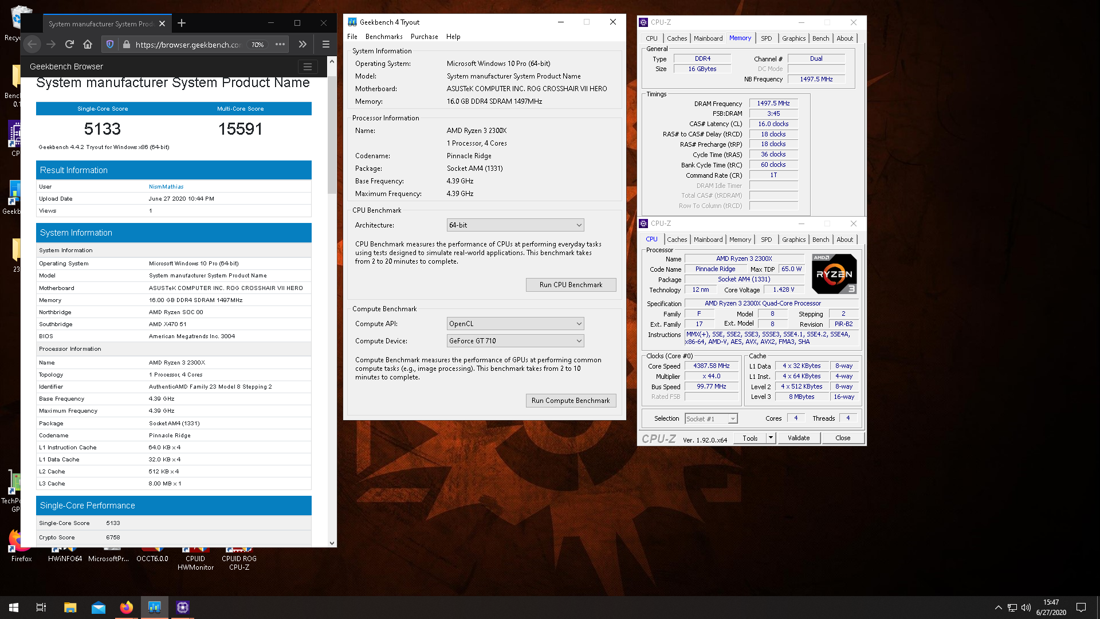Open NismMathias user profile link
1100x619 pixels.
(166, 187)
